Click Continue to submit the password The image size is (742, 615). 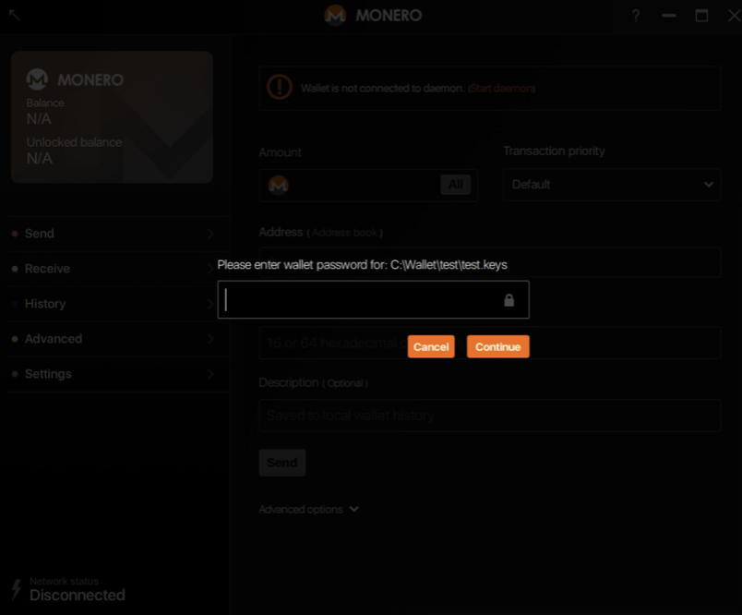pos(497,346)
